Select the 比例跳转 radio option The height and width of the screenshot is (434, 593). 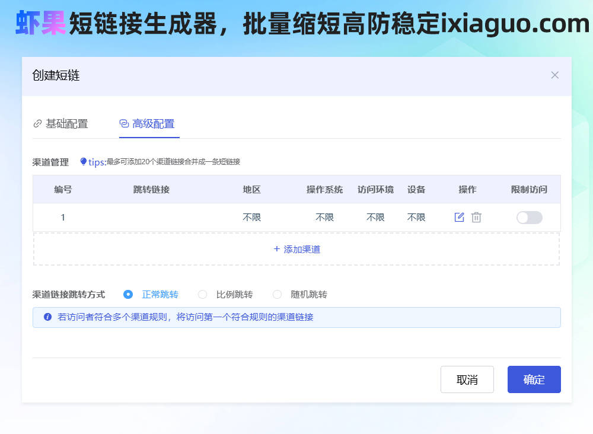point(203,295)
